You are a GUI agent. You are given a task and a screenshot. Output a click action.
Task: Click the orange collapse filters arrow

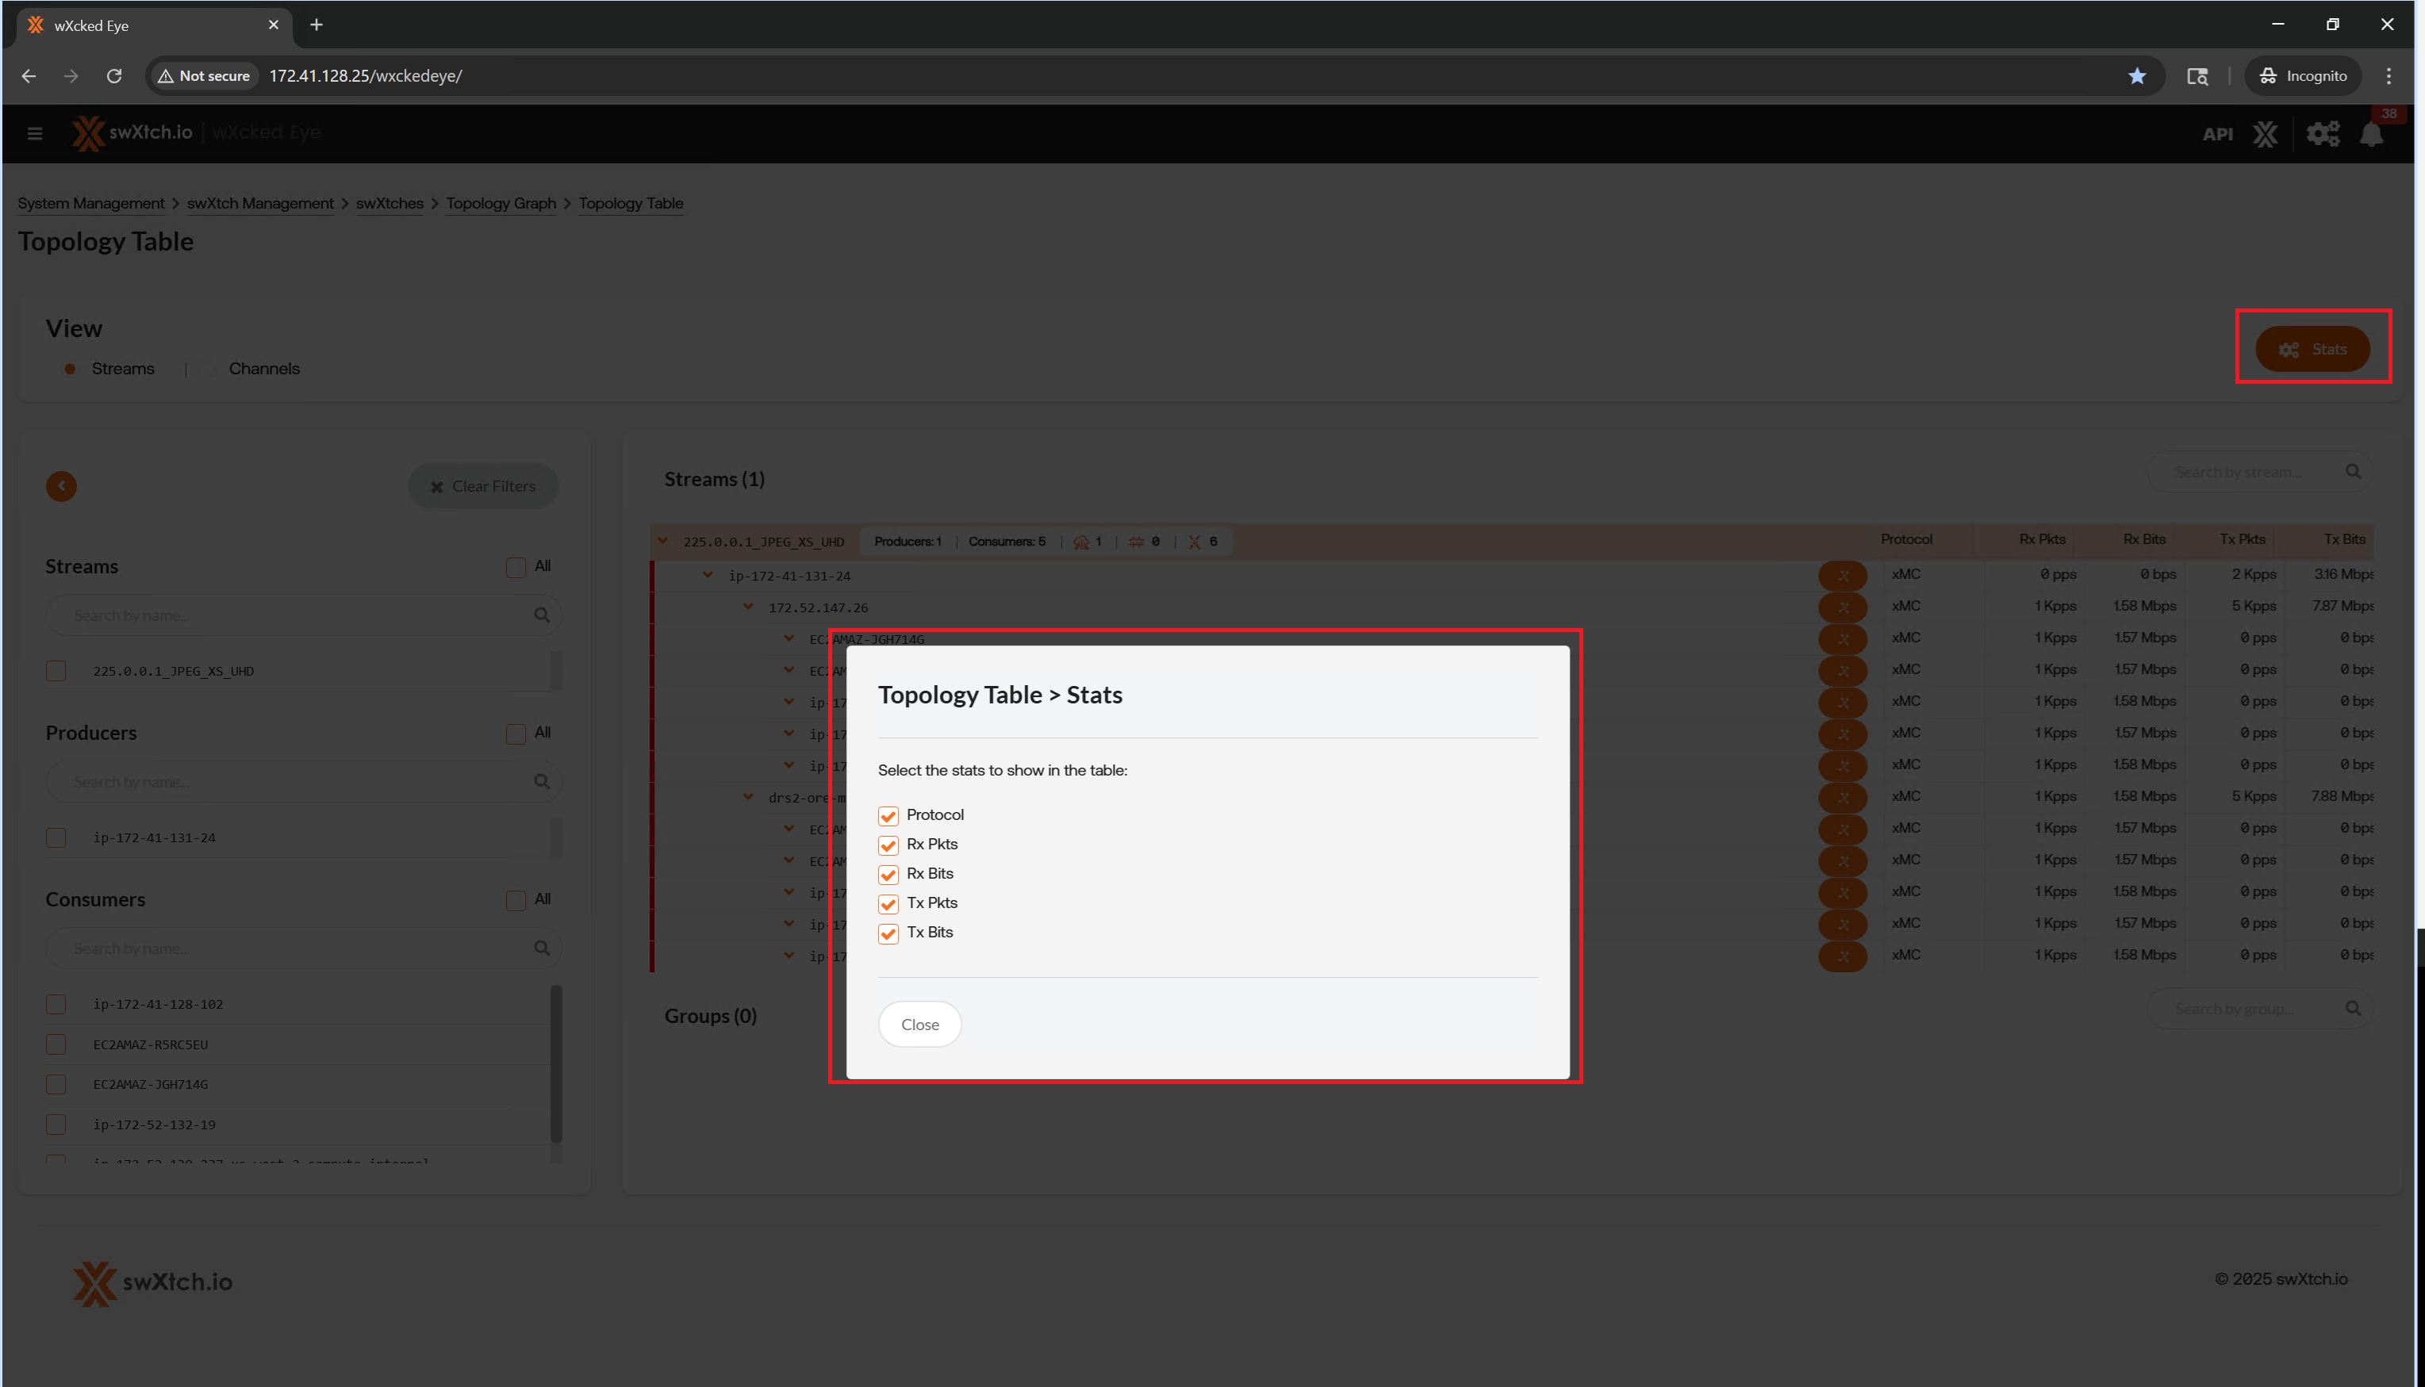(62, 487)
